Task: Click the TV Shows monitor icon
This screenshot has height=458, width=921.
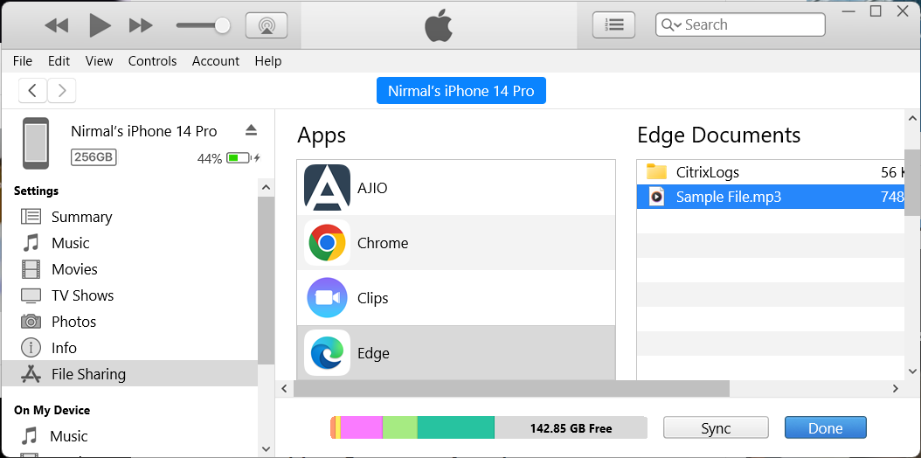Action: click(x=31, y=295)
